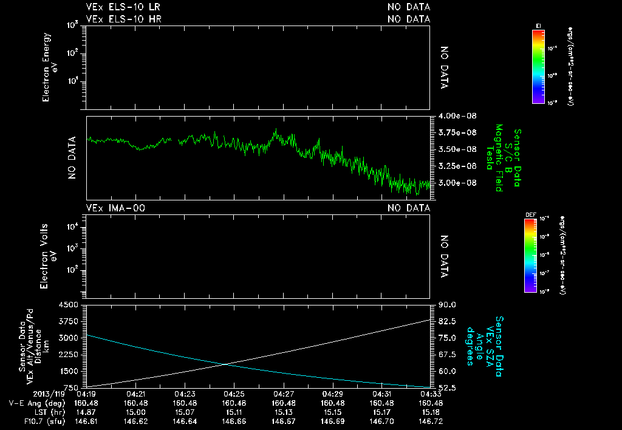622x430 pixels.
Task: Click the '2250' altitude tick label
Action: (68, 355)
